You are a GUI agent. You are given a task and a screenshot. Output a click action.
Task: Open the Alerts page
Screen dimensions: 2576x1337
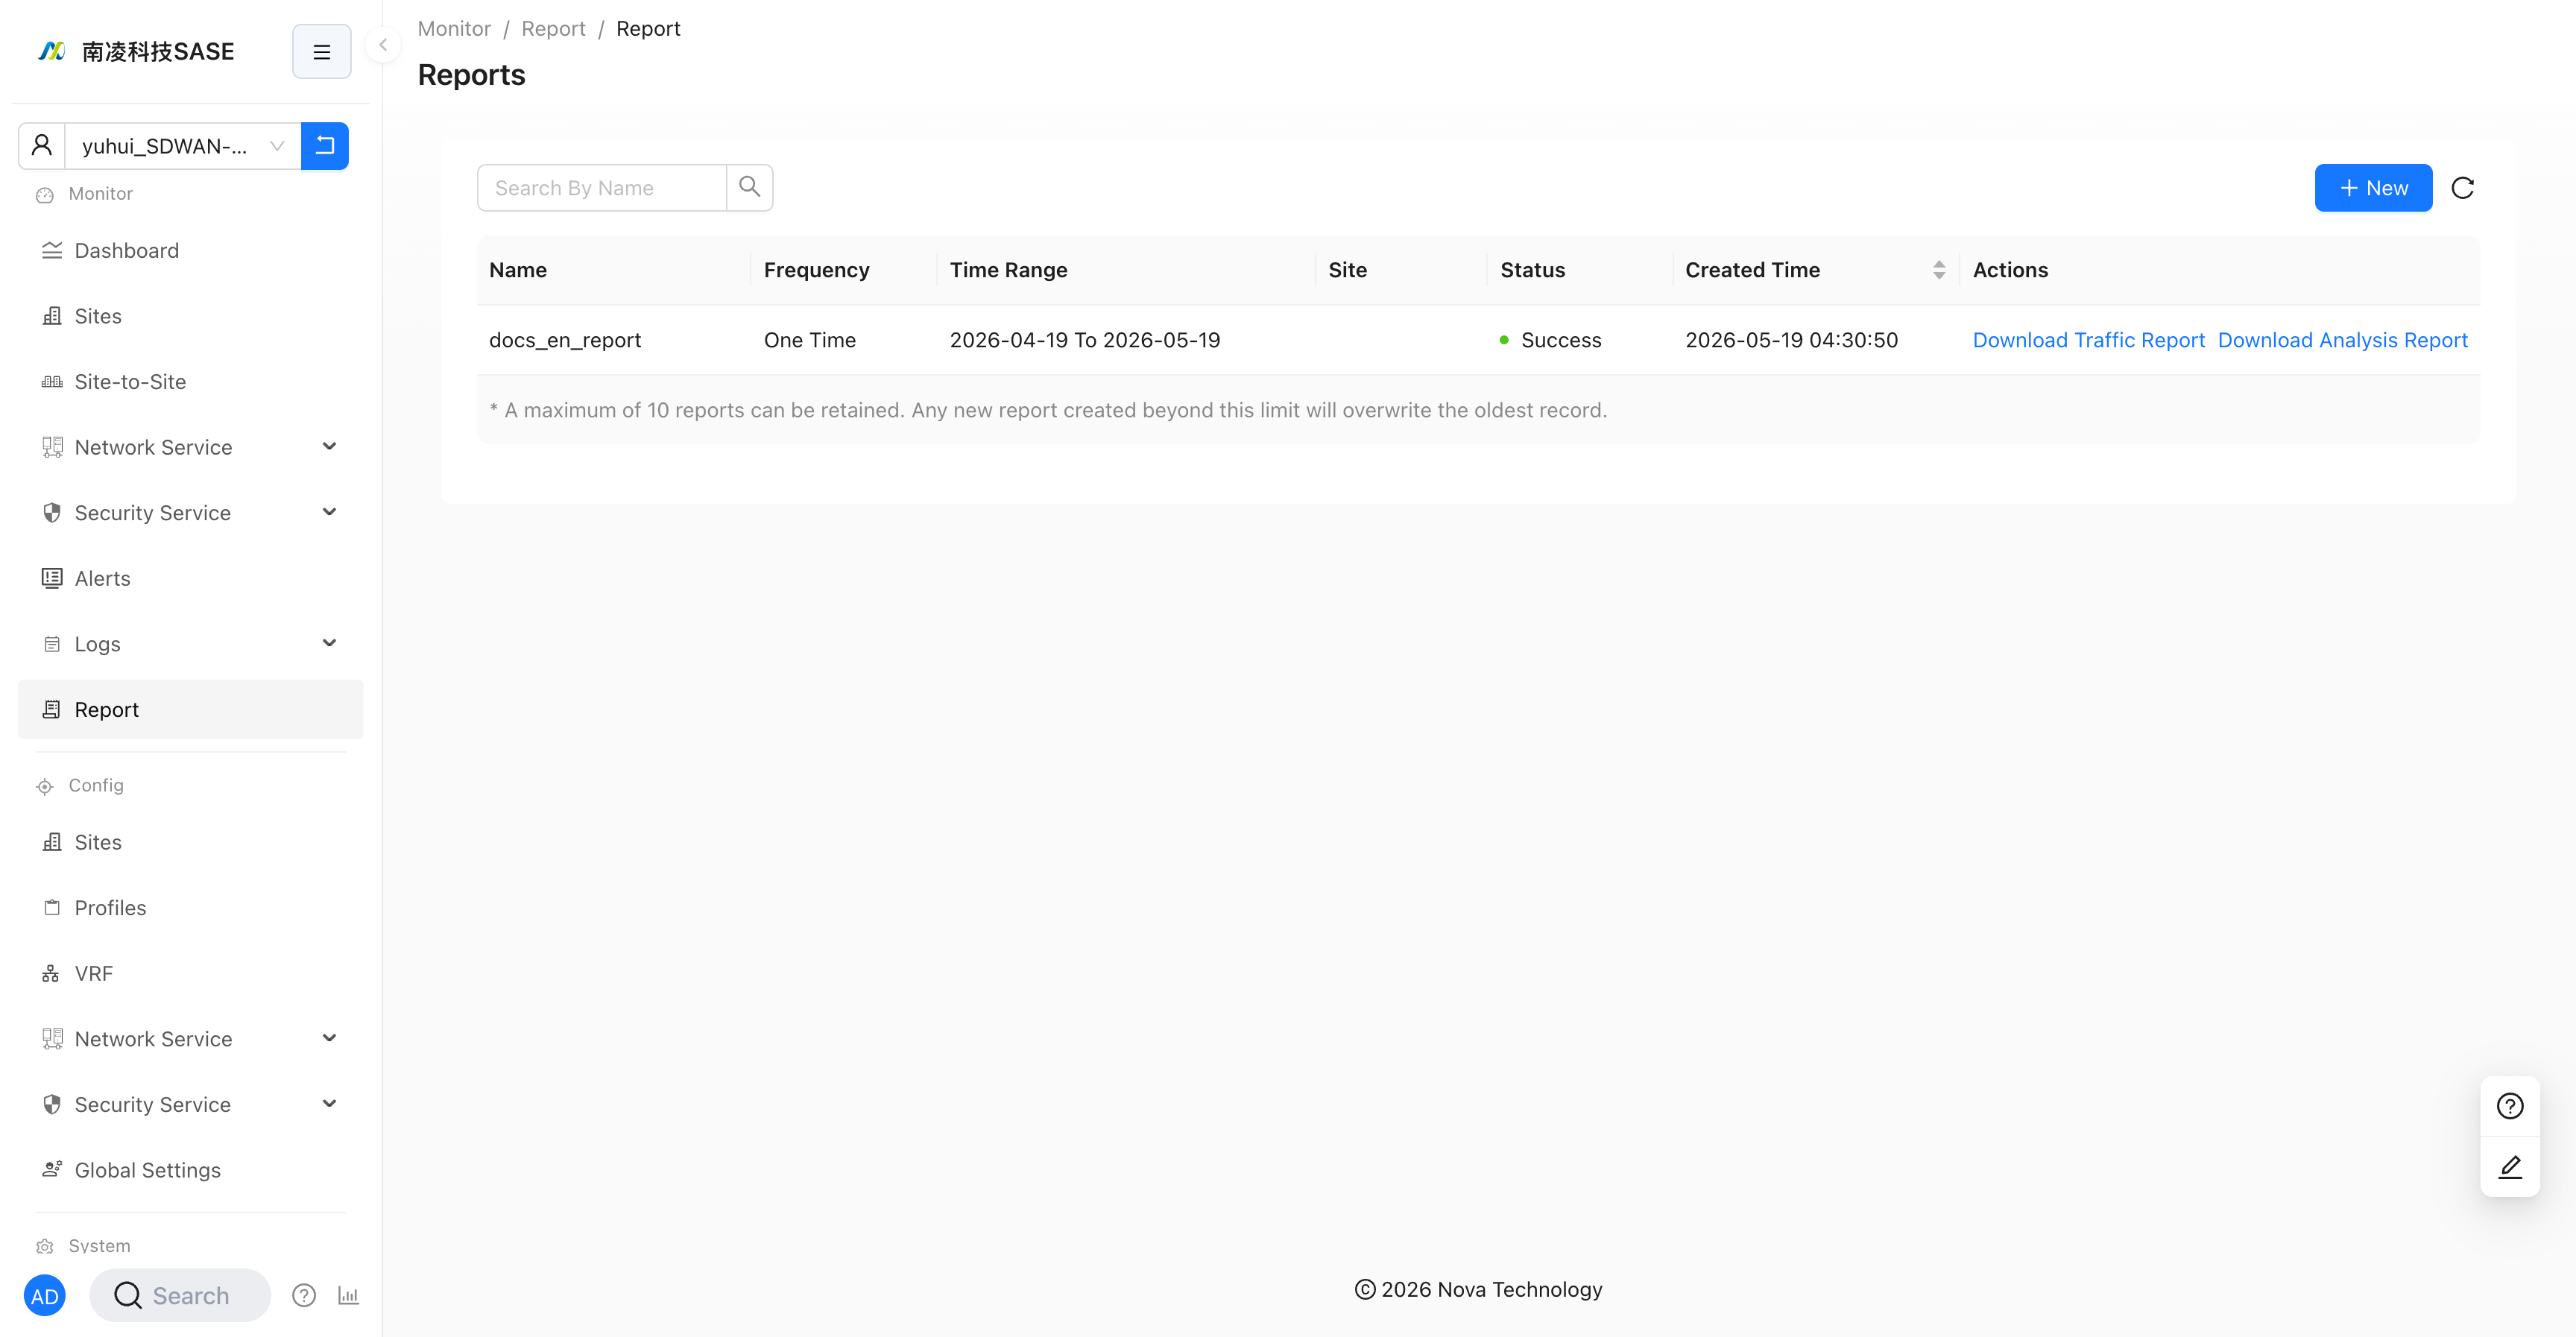pyautogui.click(x=190, y=578)
